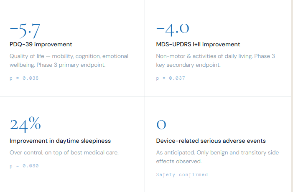Click the As anticipated side effects text
Image resolution: width=293 pixels, height=192 pixels.
coord(217,157)
